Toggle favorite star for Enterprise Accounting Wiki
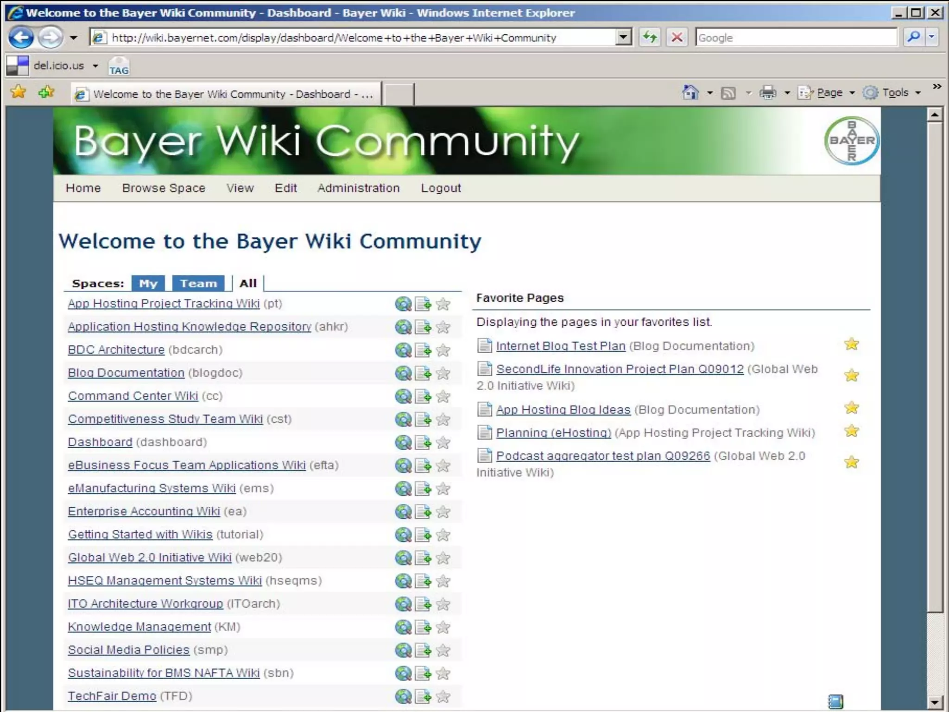The image size is (949, 712). [443, 512]
